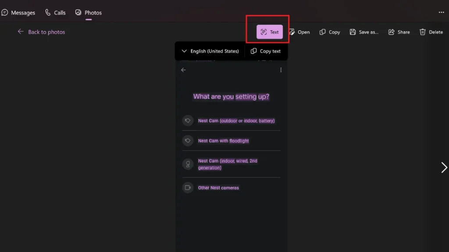Image resolution: width=449 pixels, height=252 pixels.
Task: Go back to photos
Action: click(x=41, y=32)
